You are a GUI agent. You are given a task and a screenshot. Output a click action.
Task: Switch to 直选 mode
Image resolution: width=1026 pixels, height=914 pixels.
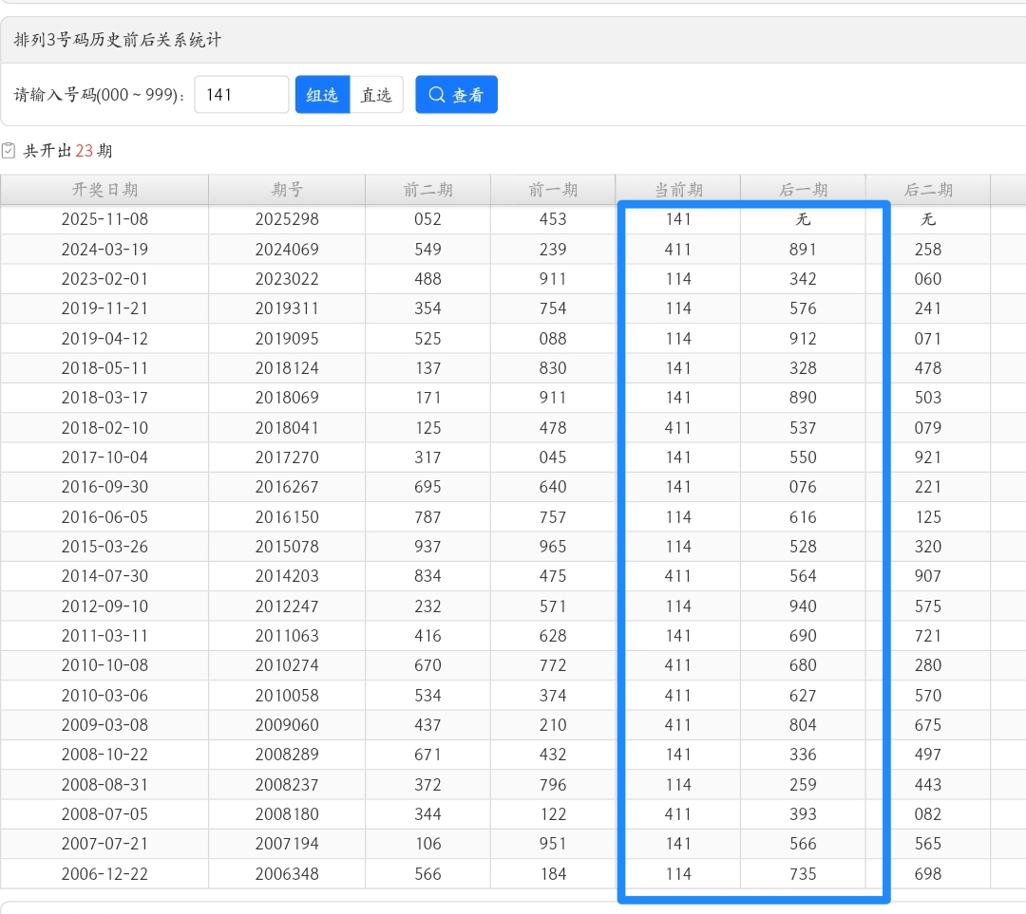(x=376, y=95)
